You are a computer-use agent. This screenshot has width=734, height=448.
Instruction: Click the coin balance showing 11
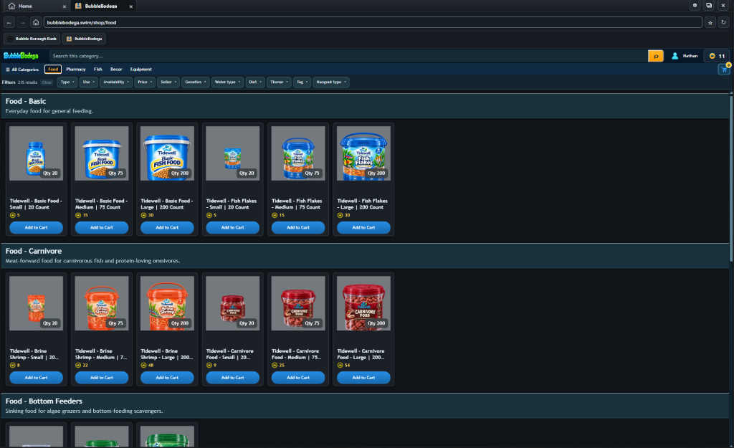click(x=717, y=56)
